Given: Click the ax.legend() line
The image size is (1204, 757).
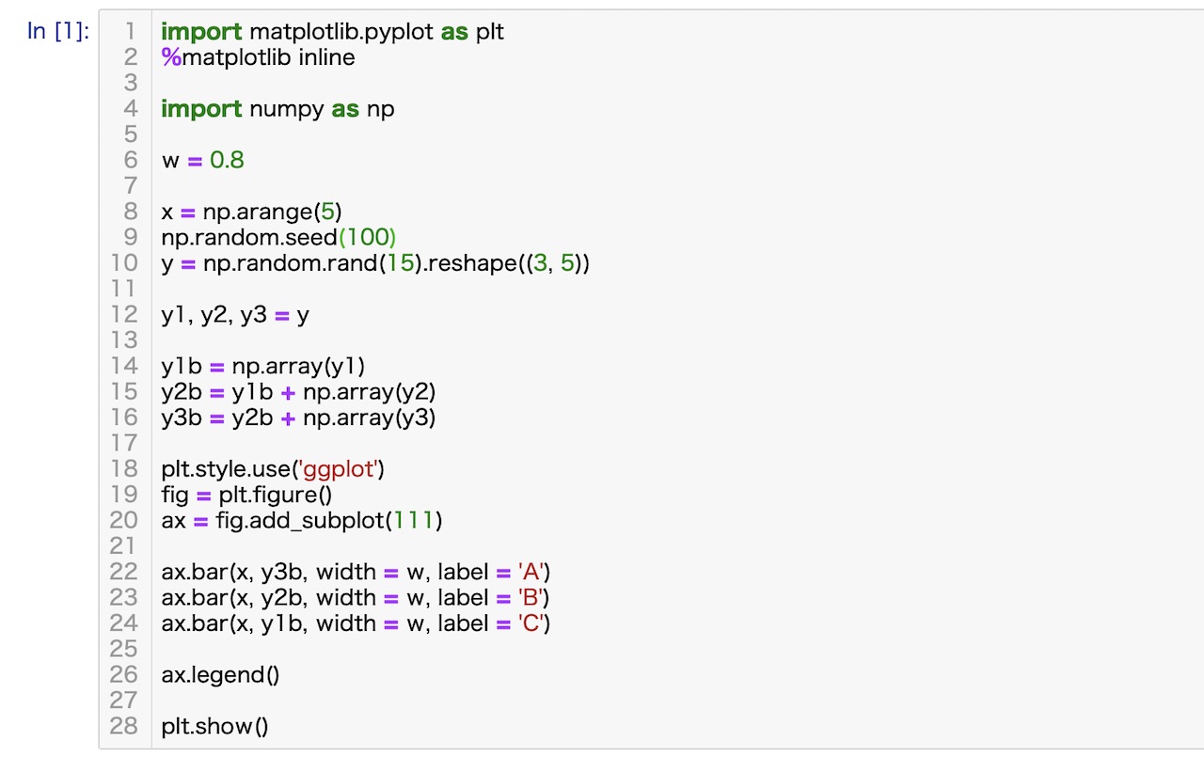Looking at the screenshot, I should (220, 674).
